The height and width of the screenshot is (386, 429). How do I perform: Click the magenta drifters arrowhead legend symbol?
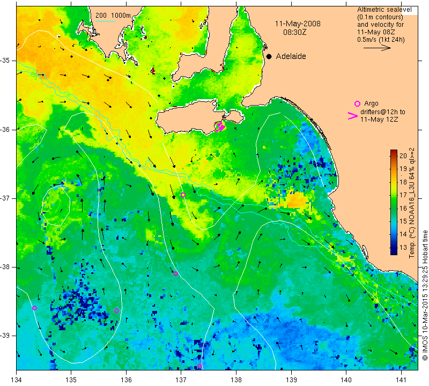pos(353,116)
